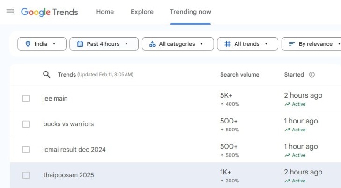
Task: Click the search magnifier icon in Trends header
Action: (x=46, y=74)
